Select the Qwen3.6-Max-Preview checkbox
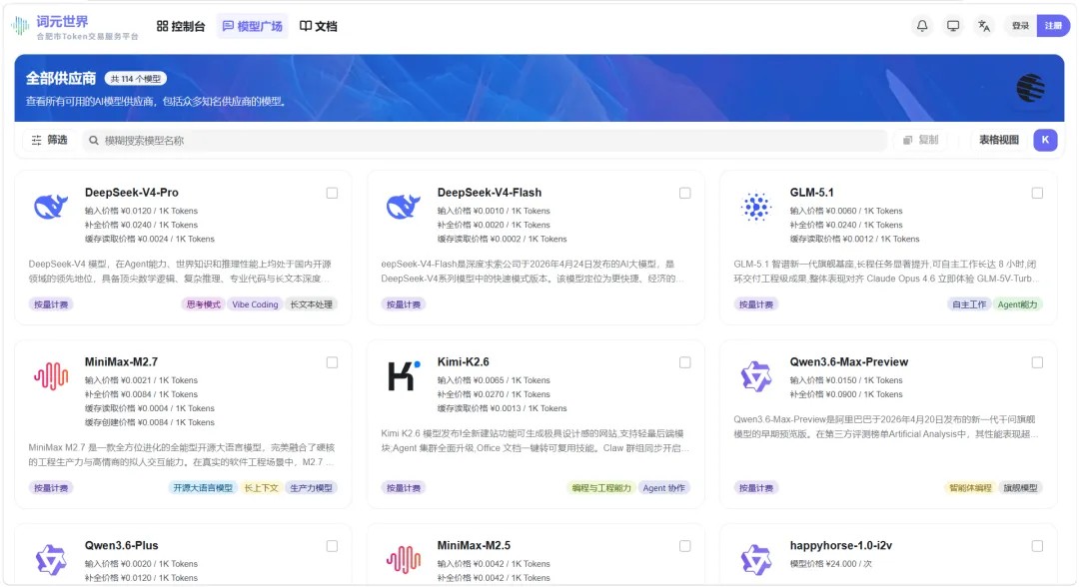The width and height of the screenshot is (1079, 587). click(x=1037, y=362)
